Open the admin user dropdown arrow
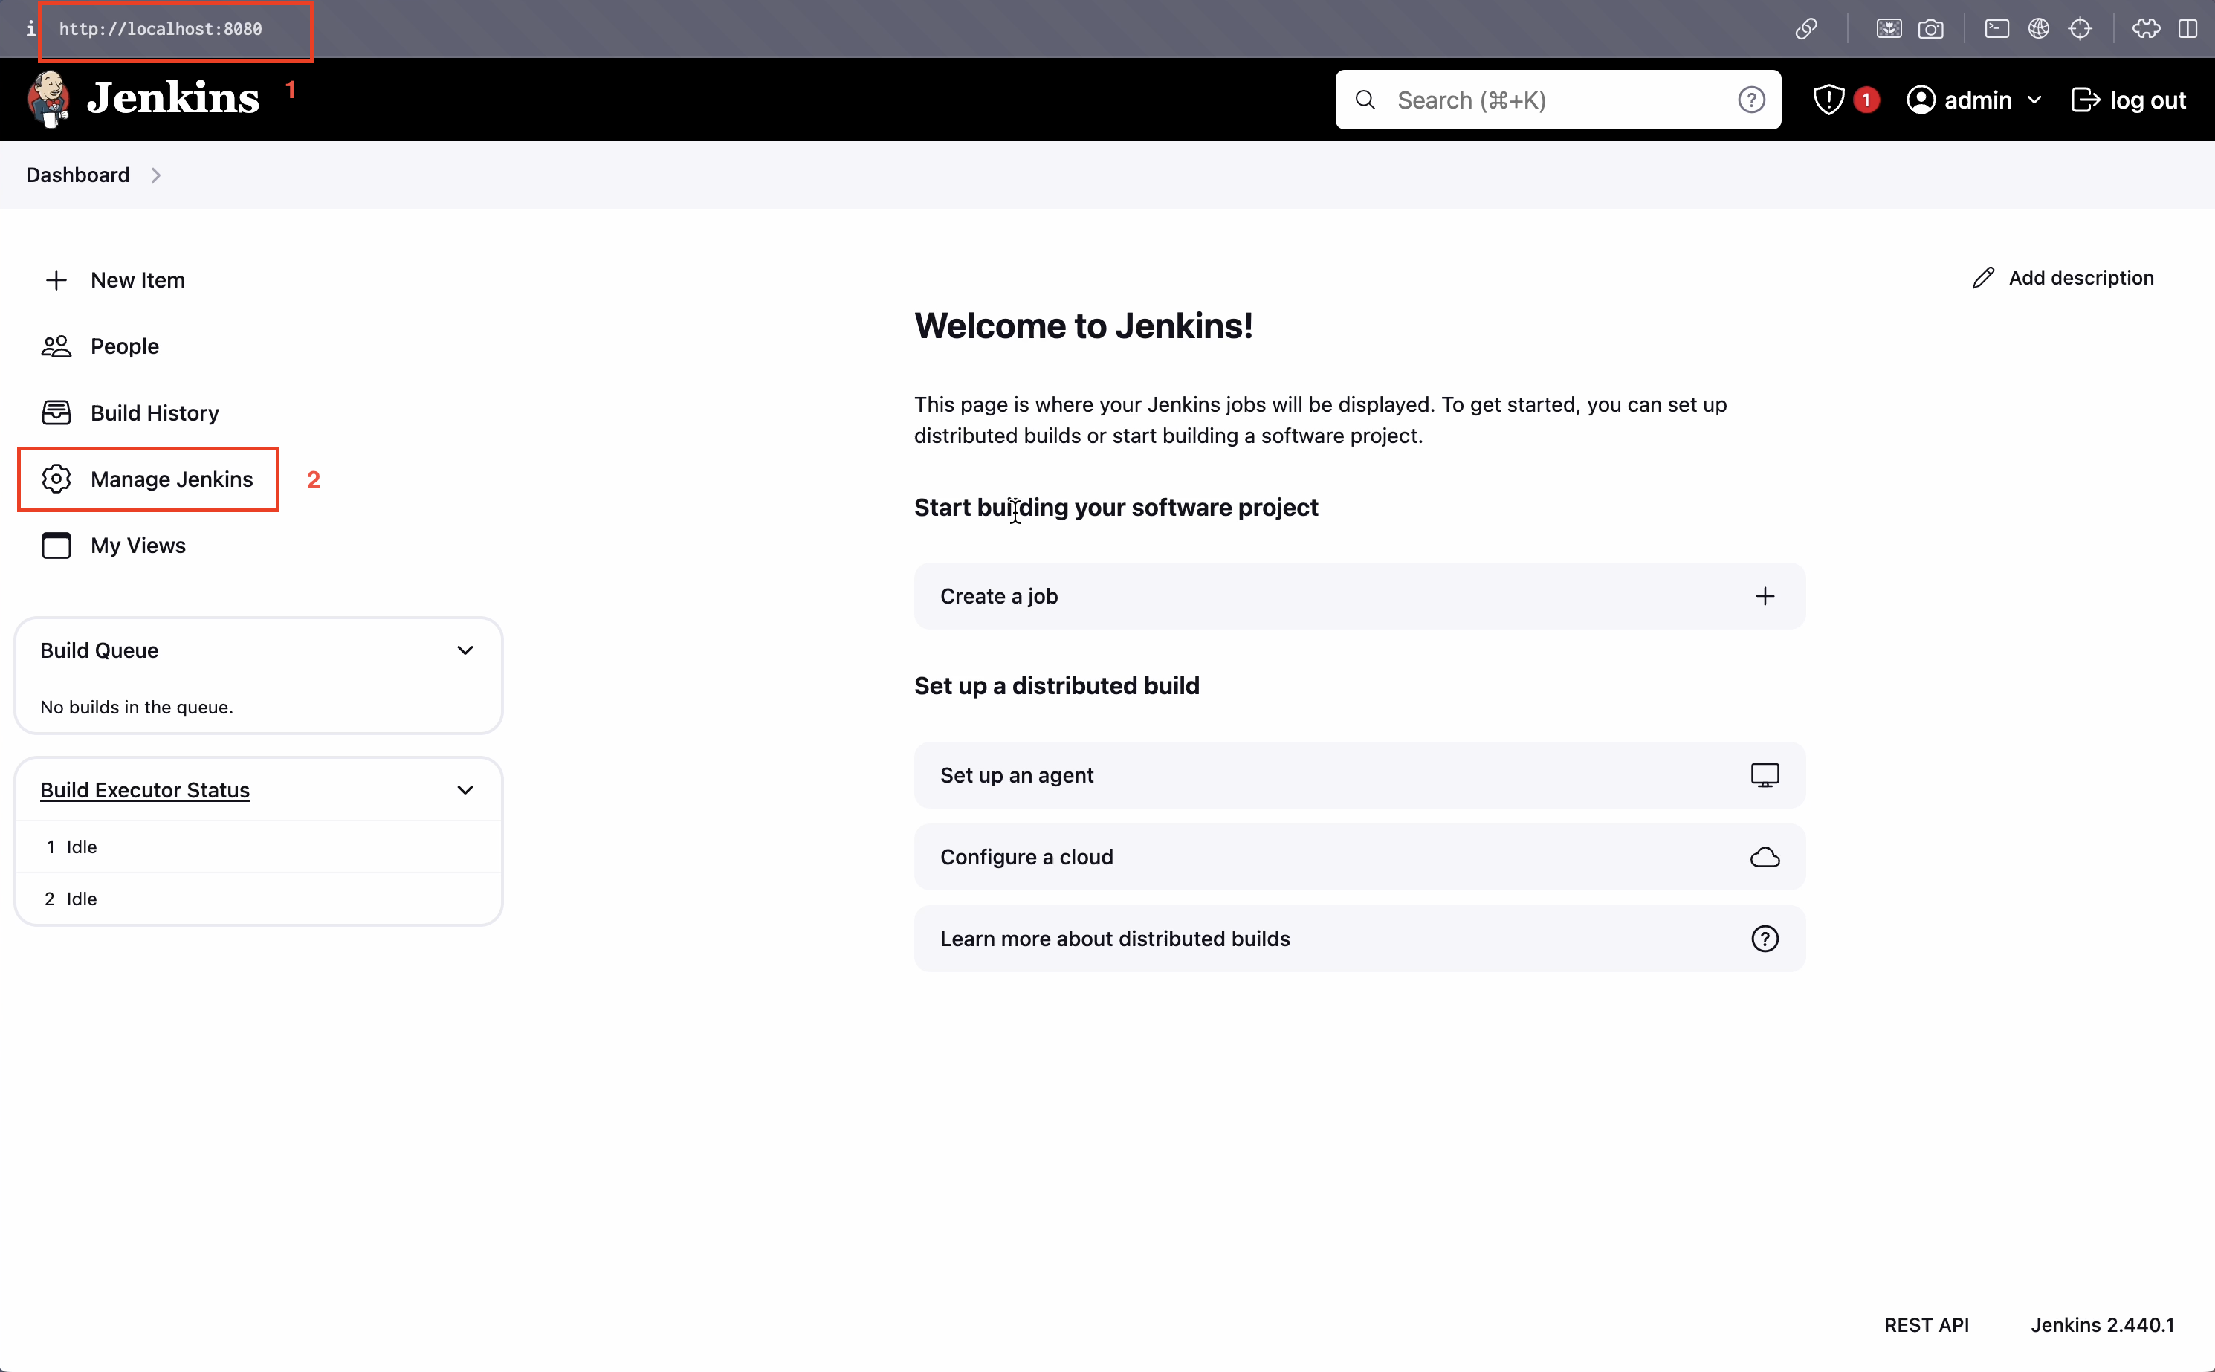Image resolution: width=2215 pixels, height=1372 pixels. click(2034, 100)
